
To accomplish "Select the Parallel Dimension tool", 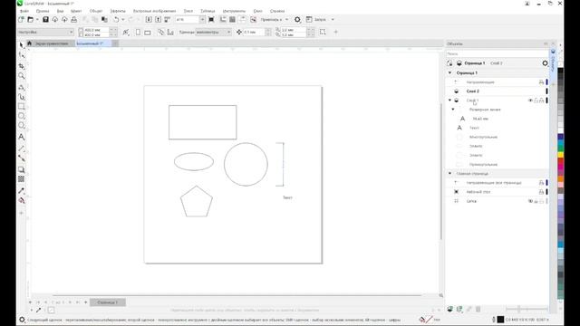I will tap(22, 149).
